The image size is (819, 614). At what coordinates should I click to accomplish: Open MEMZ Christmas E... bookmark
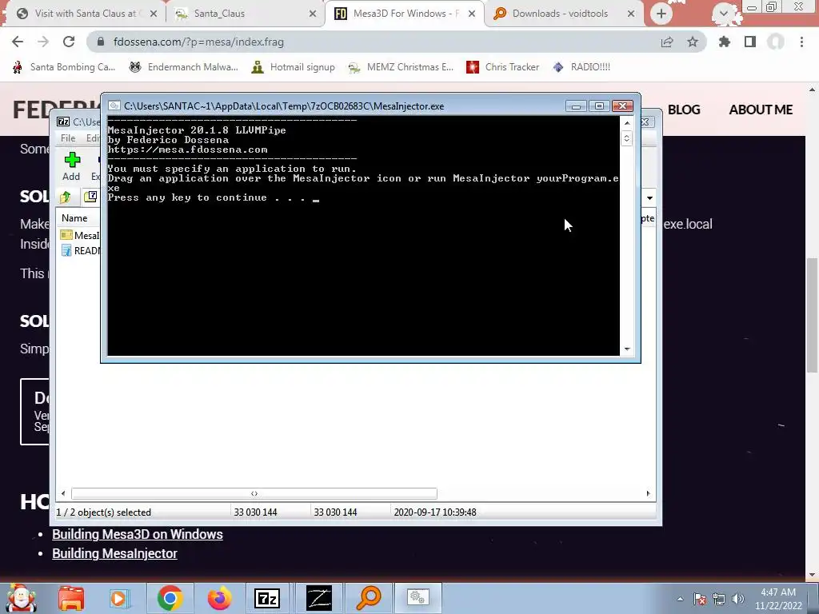[x=401, y=67]
